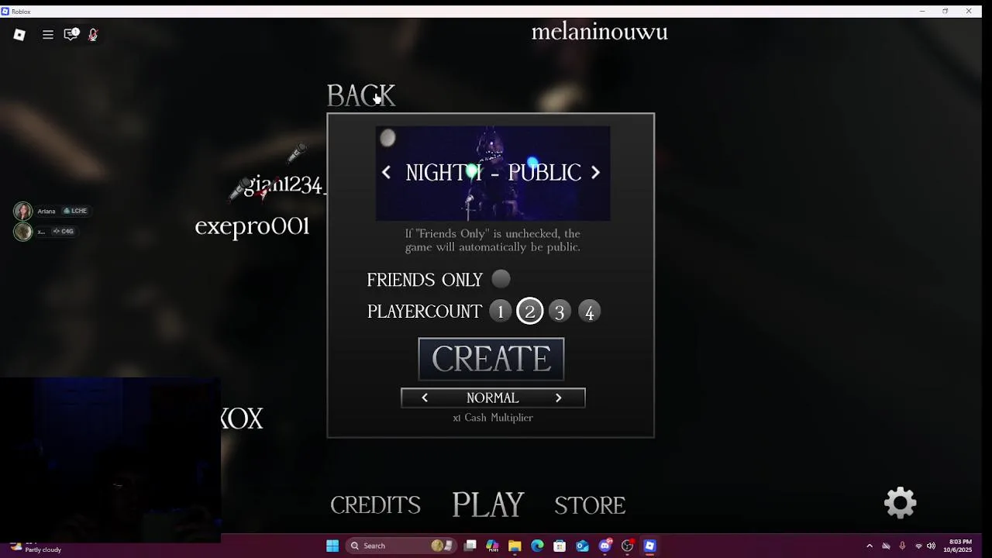Click the melaninouwu player name
992x558 pixels.
pyautogui.click(x=599, y=32)
